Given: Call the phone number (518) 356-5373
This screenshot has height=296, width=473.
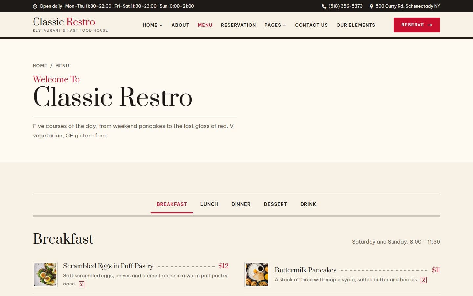Looking at the screenshot, I should click(x=346, y=6).
